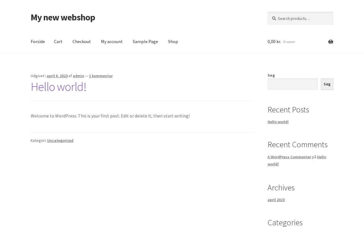Click the sidebar Søg text input
Image resolution: width=364 pixels, height=227 pixels.
coord(293,84)
